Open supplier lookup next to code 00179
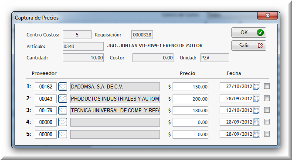 click(63, 111)
